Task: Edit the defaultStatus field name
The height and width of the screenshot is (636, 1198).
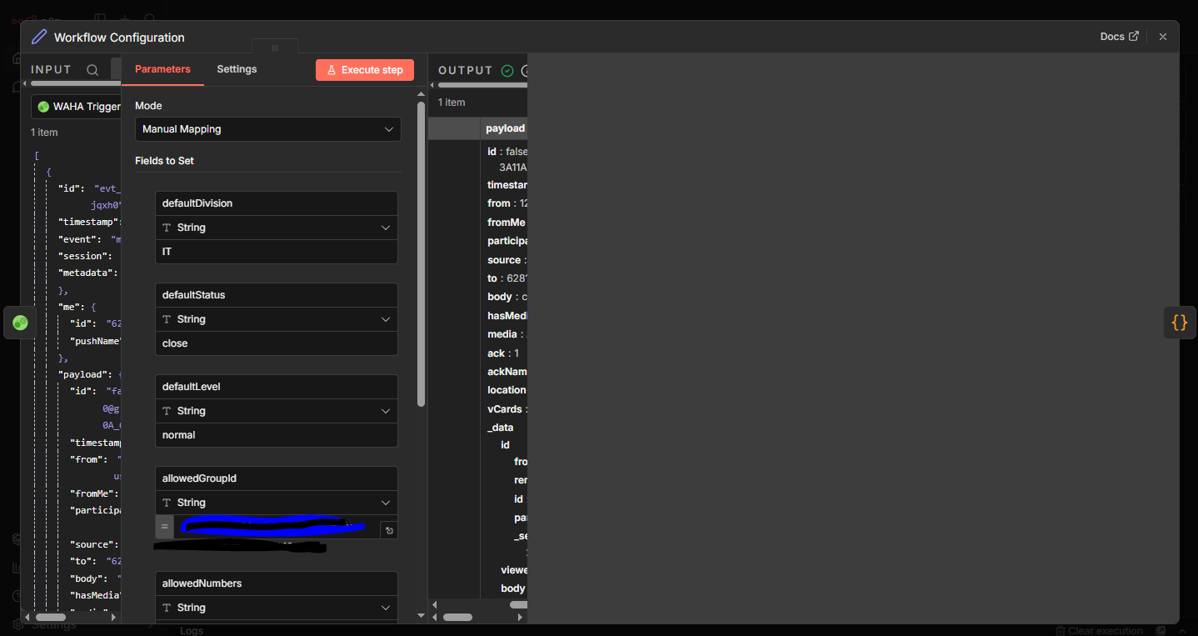Action: 277,295
